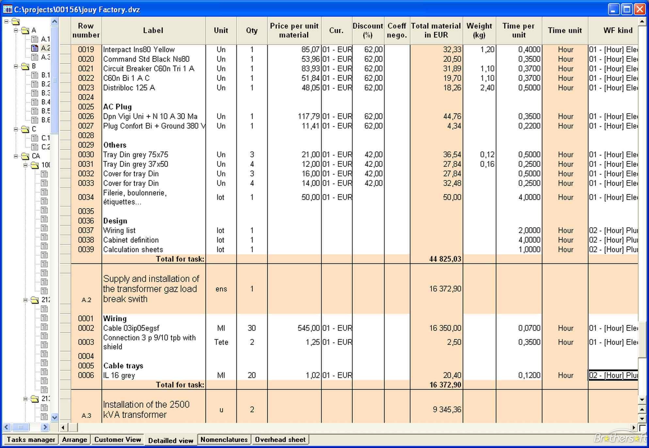Open C.2 document icon in tree
This screenshot has height=448, width=649.
[x=35, y=147]
